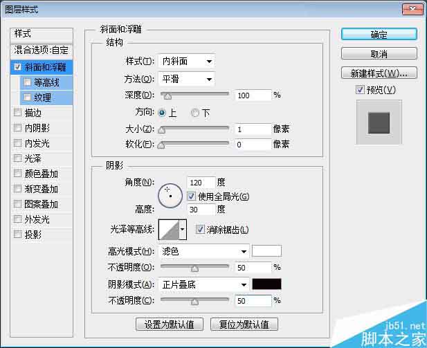This screenshot has height=348, width=427.
Task: Click the 确定 button
Action: click(379, 35)
